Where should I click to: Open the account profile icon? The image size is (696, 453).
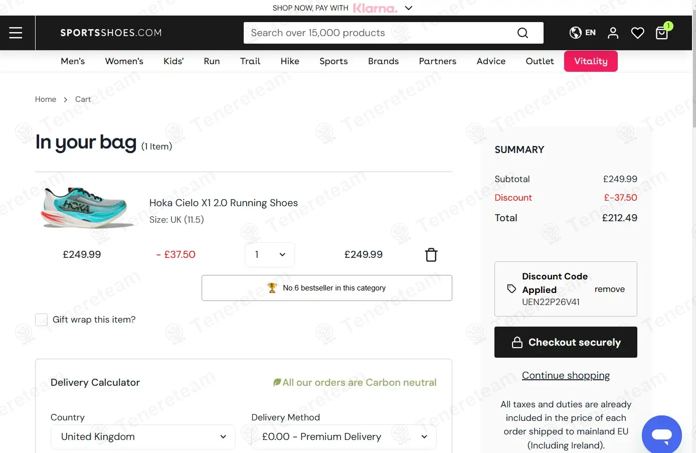click(613, 33)
